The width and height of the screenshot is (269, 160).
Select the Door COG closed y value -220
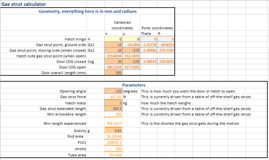pos(131,61)
